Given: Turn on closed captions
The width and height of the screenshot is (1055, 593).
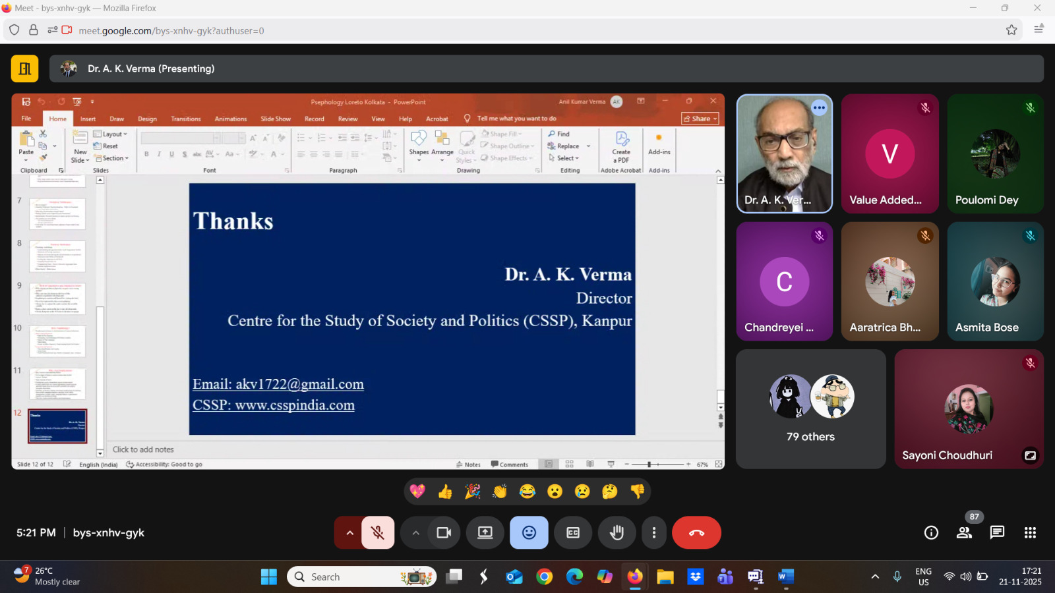Looking at the screenshot, I should (x=573, y=532).
